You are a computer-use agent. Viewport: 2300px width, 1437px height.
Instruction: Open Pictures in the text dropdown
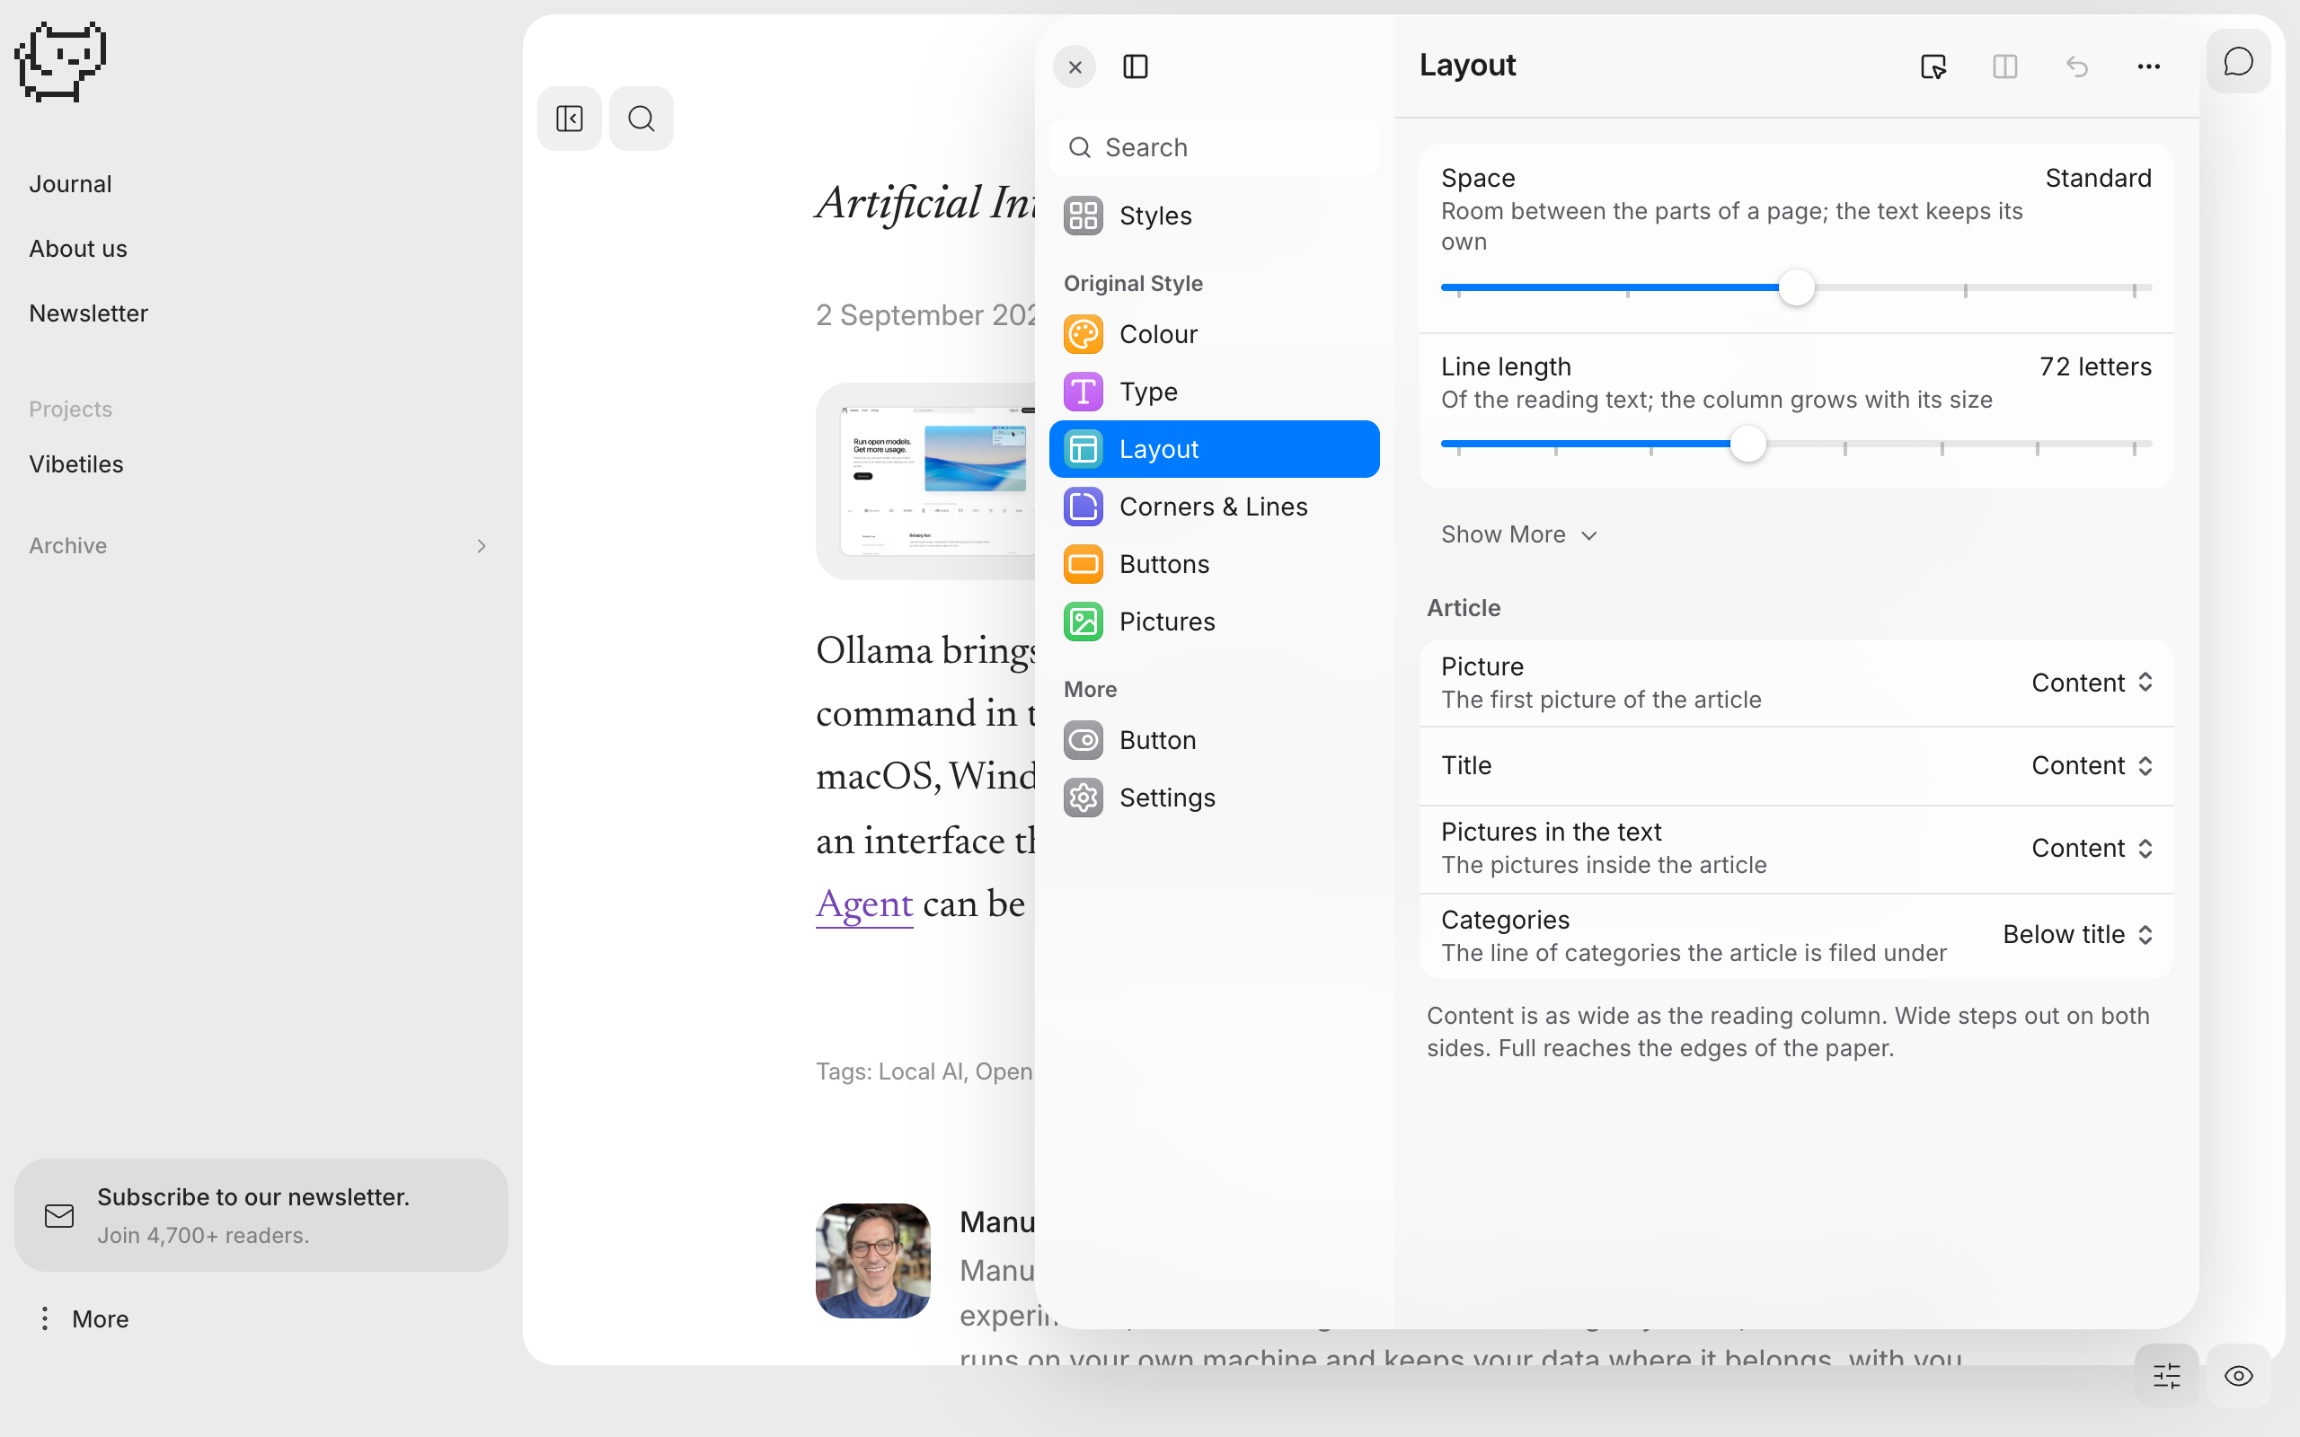pyautogui.click(x=2092, y=848)
